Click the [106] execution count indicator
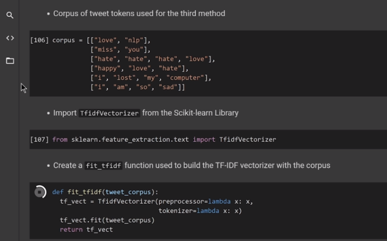The width and height of the screenshot is (387, 241). pos(40,40)
